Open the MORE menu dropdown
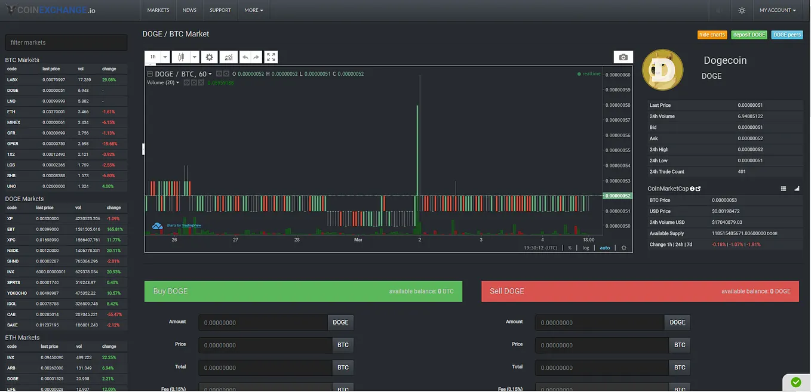 pyautogui.click(x=254, y=10)
